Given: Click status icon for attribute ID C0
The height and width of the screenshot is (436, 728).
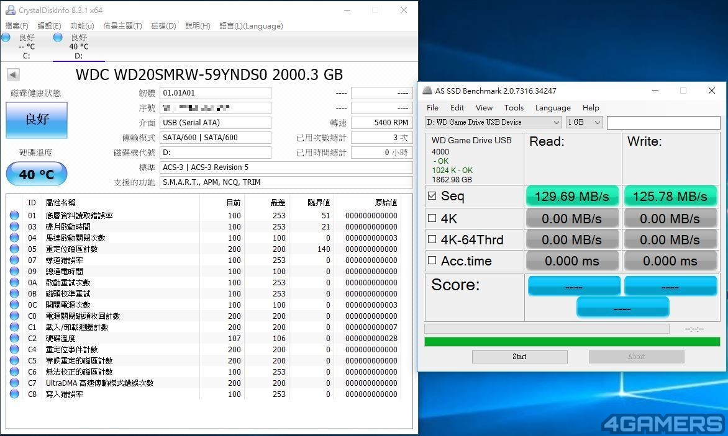Looking at the screenshot, I should tap(14, 316).
